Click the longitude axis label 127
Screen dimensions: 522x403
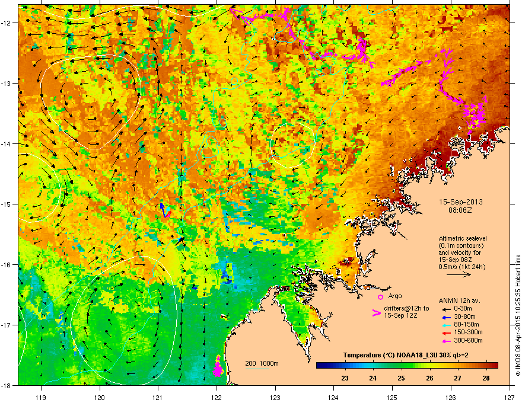click(510, 397)
